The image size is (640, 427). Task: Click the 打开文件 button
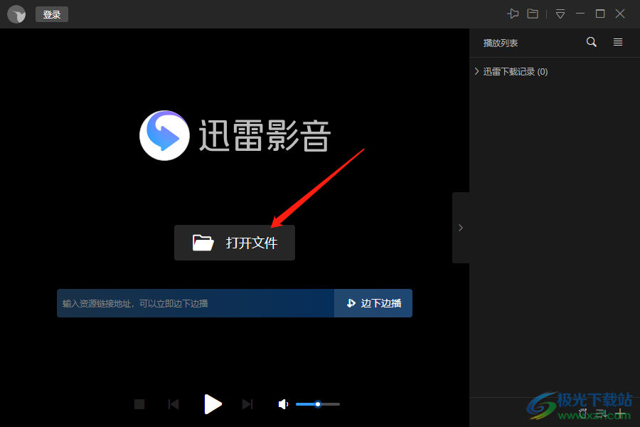point(235,243)
